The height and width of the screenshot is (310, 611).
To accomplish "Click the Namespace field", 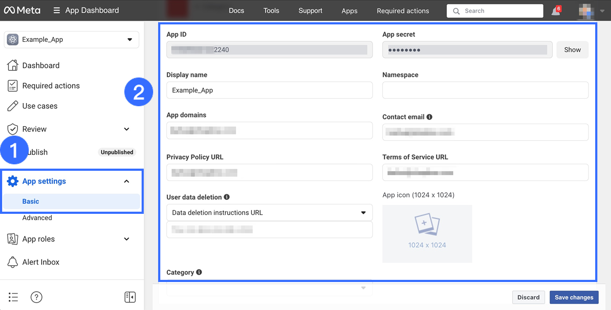I will click(486, 90).
